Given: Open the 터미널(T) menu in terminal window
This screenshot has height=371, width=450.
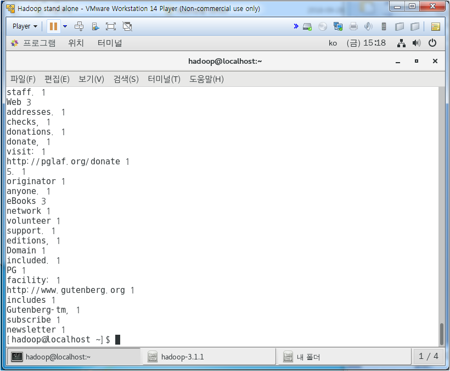Looking at the screenshot, I should click(164, 79).
